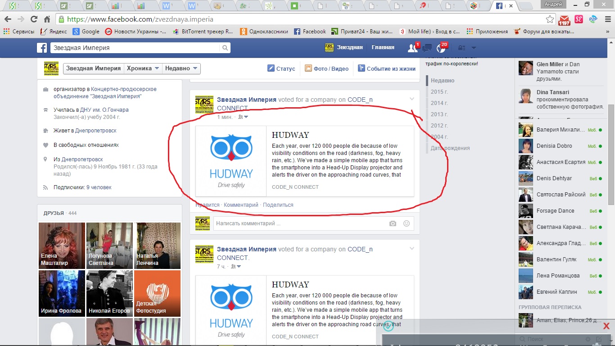615x346 pixels.
Task: Open the browser Home icon
Action: click(x=47, y=19)
